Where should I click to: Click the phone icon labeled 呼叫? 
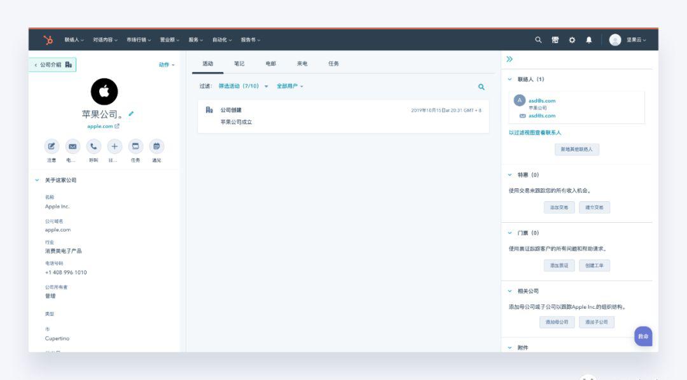coord(94,146)
